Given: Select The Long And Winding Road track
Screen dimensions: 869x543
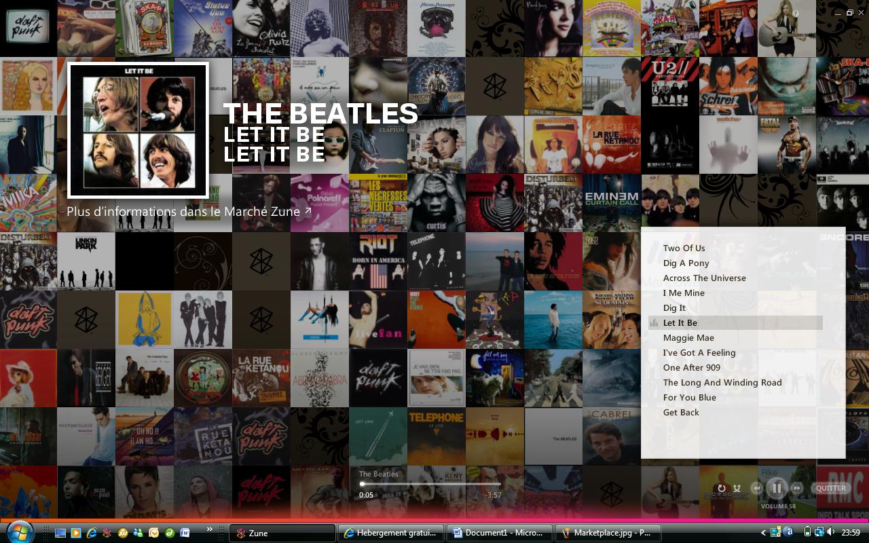Looking at the screenshot, I should [x=722, y=383].
